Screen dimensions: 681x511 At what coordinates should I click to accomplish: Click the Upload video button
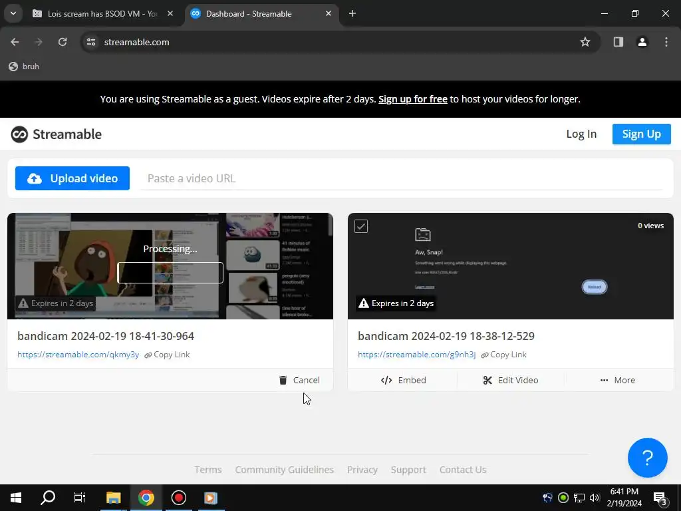(x=72, y=178)
